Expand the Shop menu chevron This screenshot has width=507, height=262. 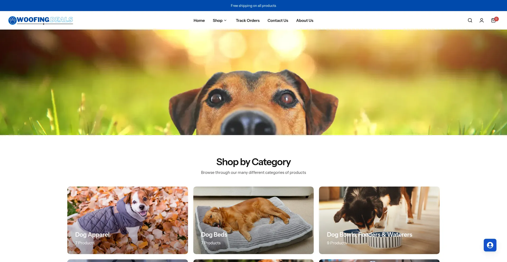pos(225,21)
